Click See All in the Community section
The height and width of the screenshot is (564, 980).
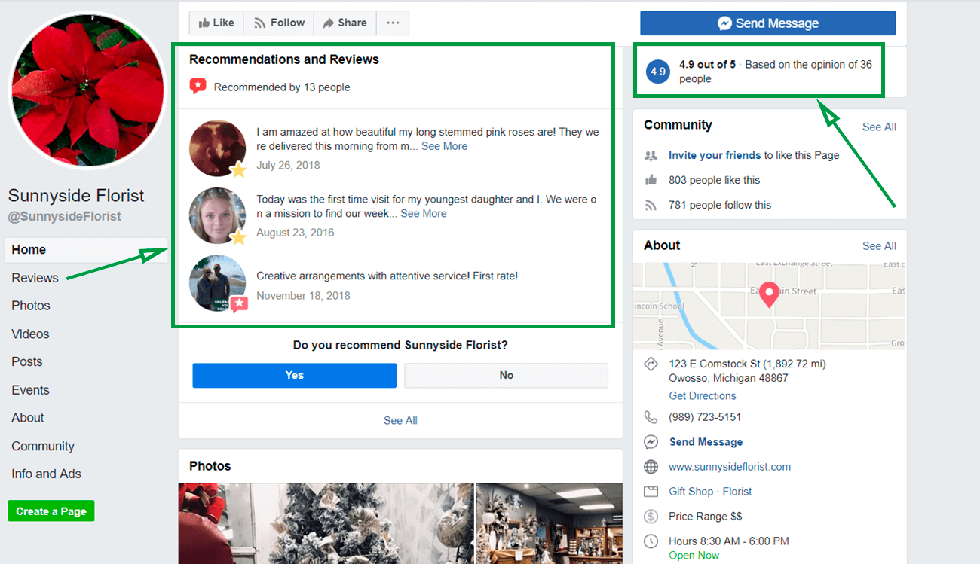(879, 127)
